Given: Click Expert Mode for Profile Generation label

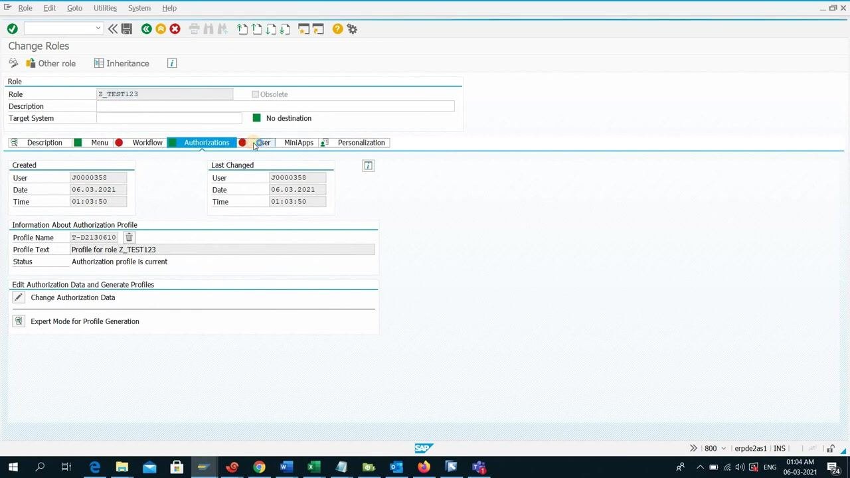Looking at the screenshot, I should (x=85, y=321).
